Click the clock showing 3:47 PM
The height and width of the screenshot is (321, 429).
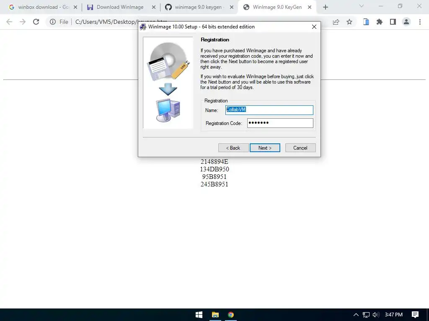[394, 315]
